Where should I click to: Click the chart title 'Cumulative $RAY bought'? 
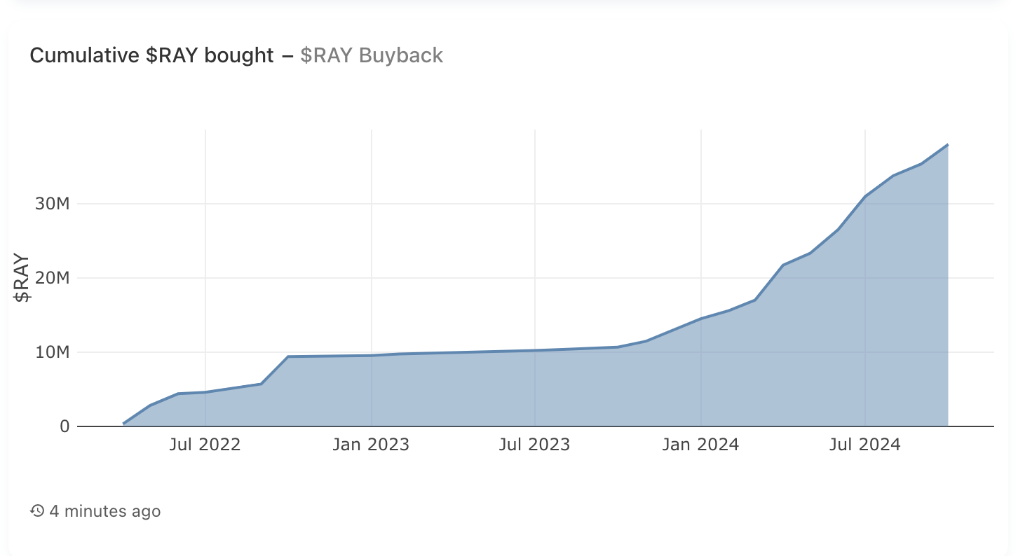(151, 55)
